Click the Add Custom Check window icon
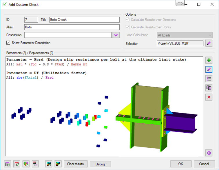The image size is (219, 170). pyautogui.click(x=5, y=4)
